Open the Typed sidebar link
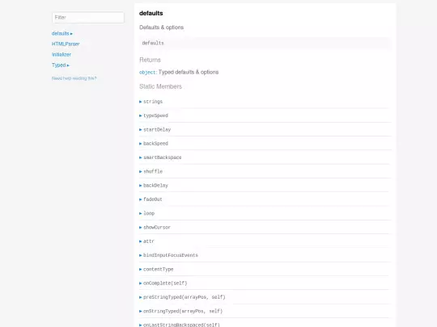This screenshot has width=437, height=327. click(x=61, y=65)
